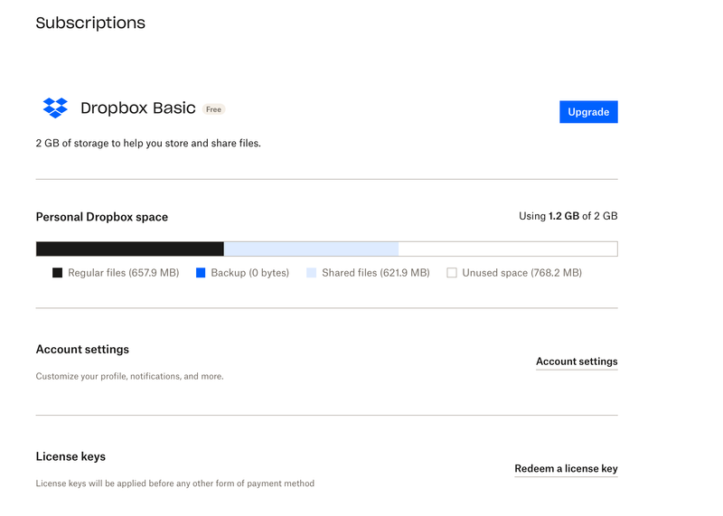This screenshot has height=516, width=723.
Task: Select the Regular files (657.9 MB) label
Action: coord(123,272)
